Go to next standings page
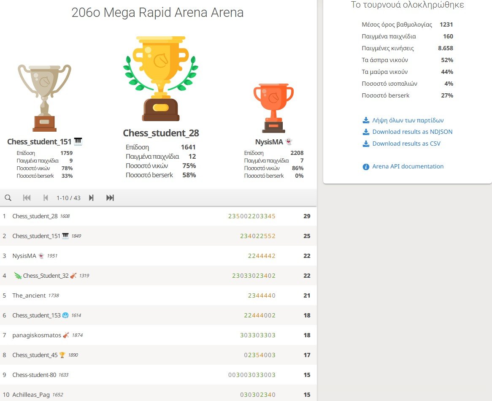 [x=91, y=198]
